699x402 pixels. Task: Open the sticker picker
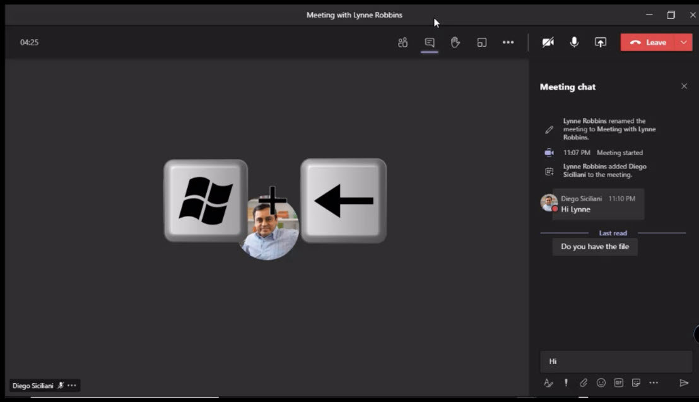point(636,382)
